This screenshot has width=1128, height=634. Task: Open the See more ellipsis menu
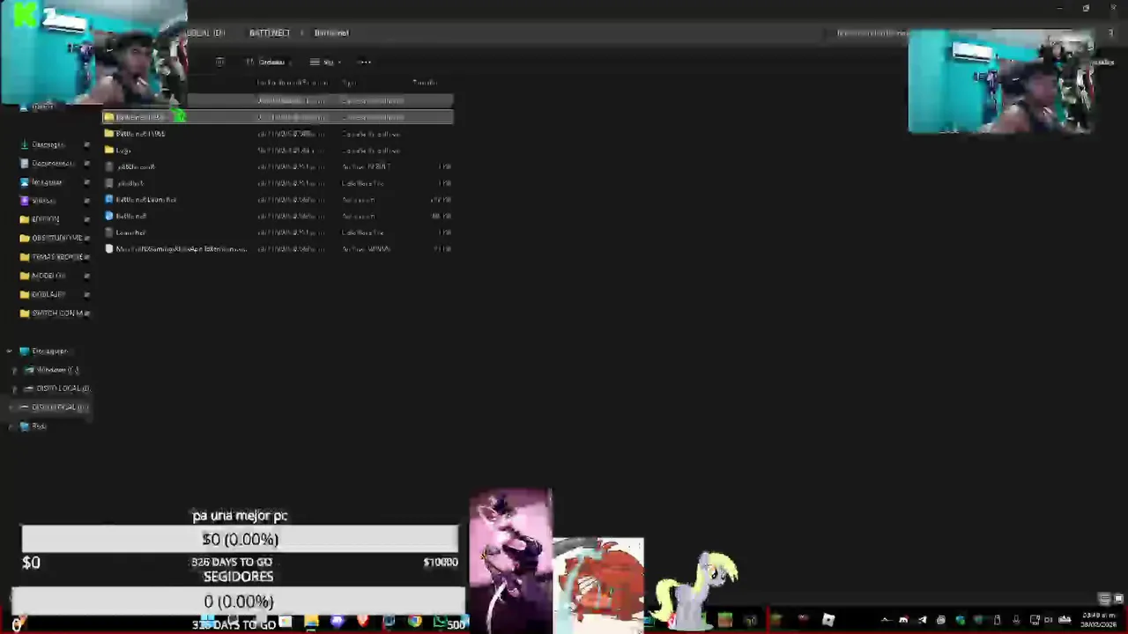coord(365,62)
